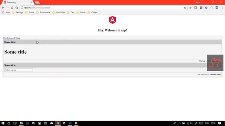Go back in browser history

point(3,8)
